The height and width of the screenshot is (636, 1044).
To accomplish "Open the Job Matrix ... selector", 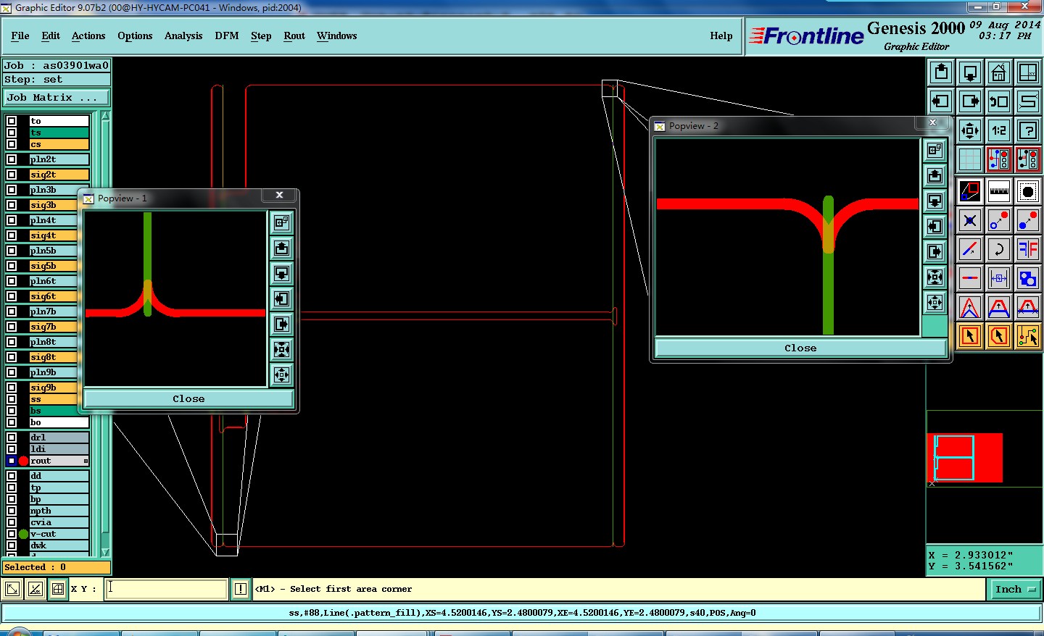I will pyautogui.click(x=57, y=97).
